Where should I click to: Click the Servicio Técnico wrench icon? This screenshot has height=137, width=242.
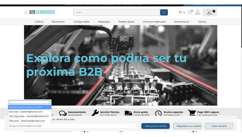tap(95, 113)
